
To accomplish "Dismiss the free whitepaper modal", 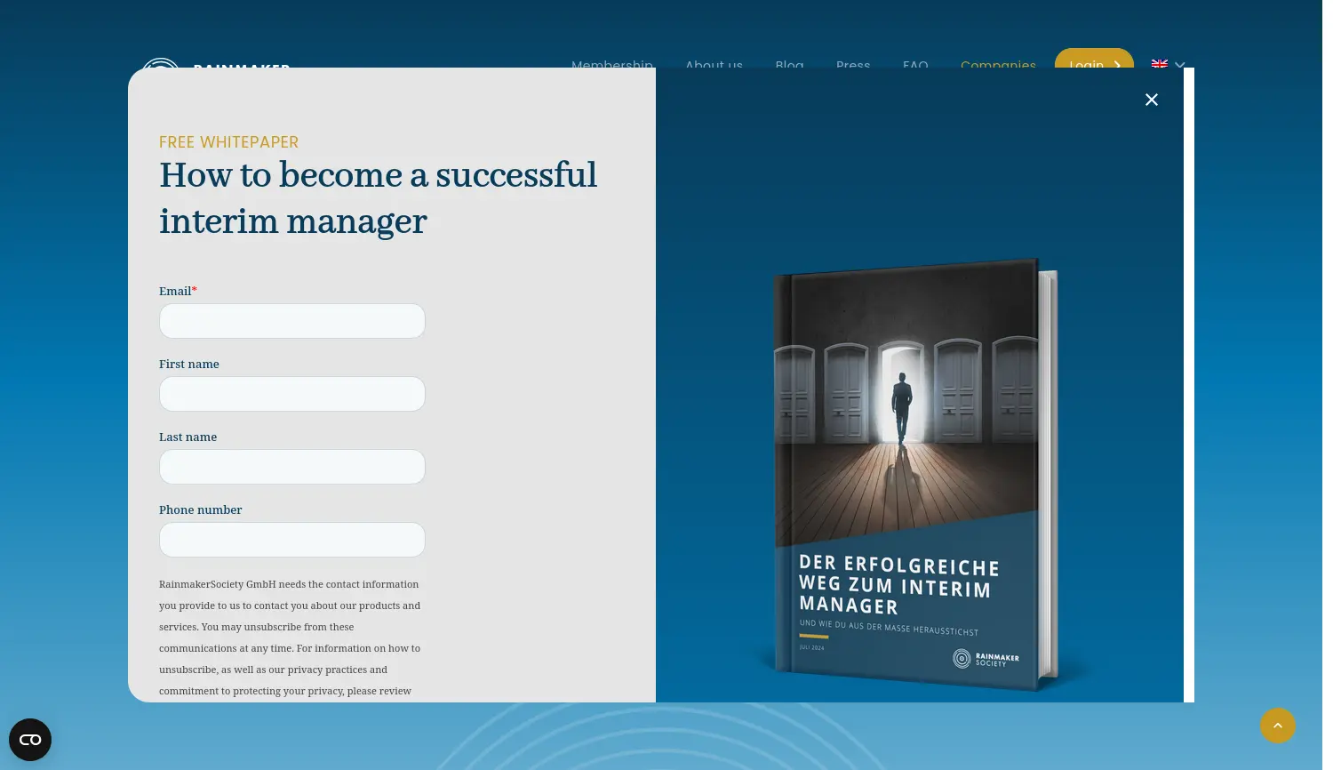I will click(1152, 100).
